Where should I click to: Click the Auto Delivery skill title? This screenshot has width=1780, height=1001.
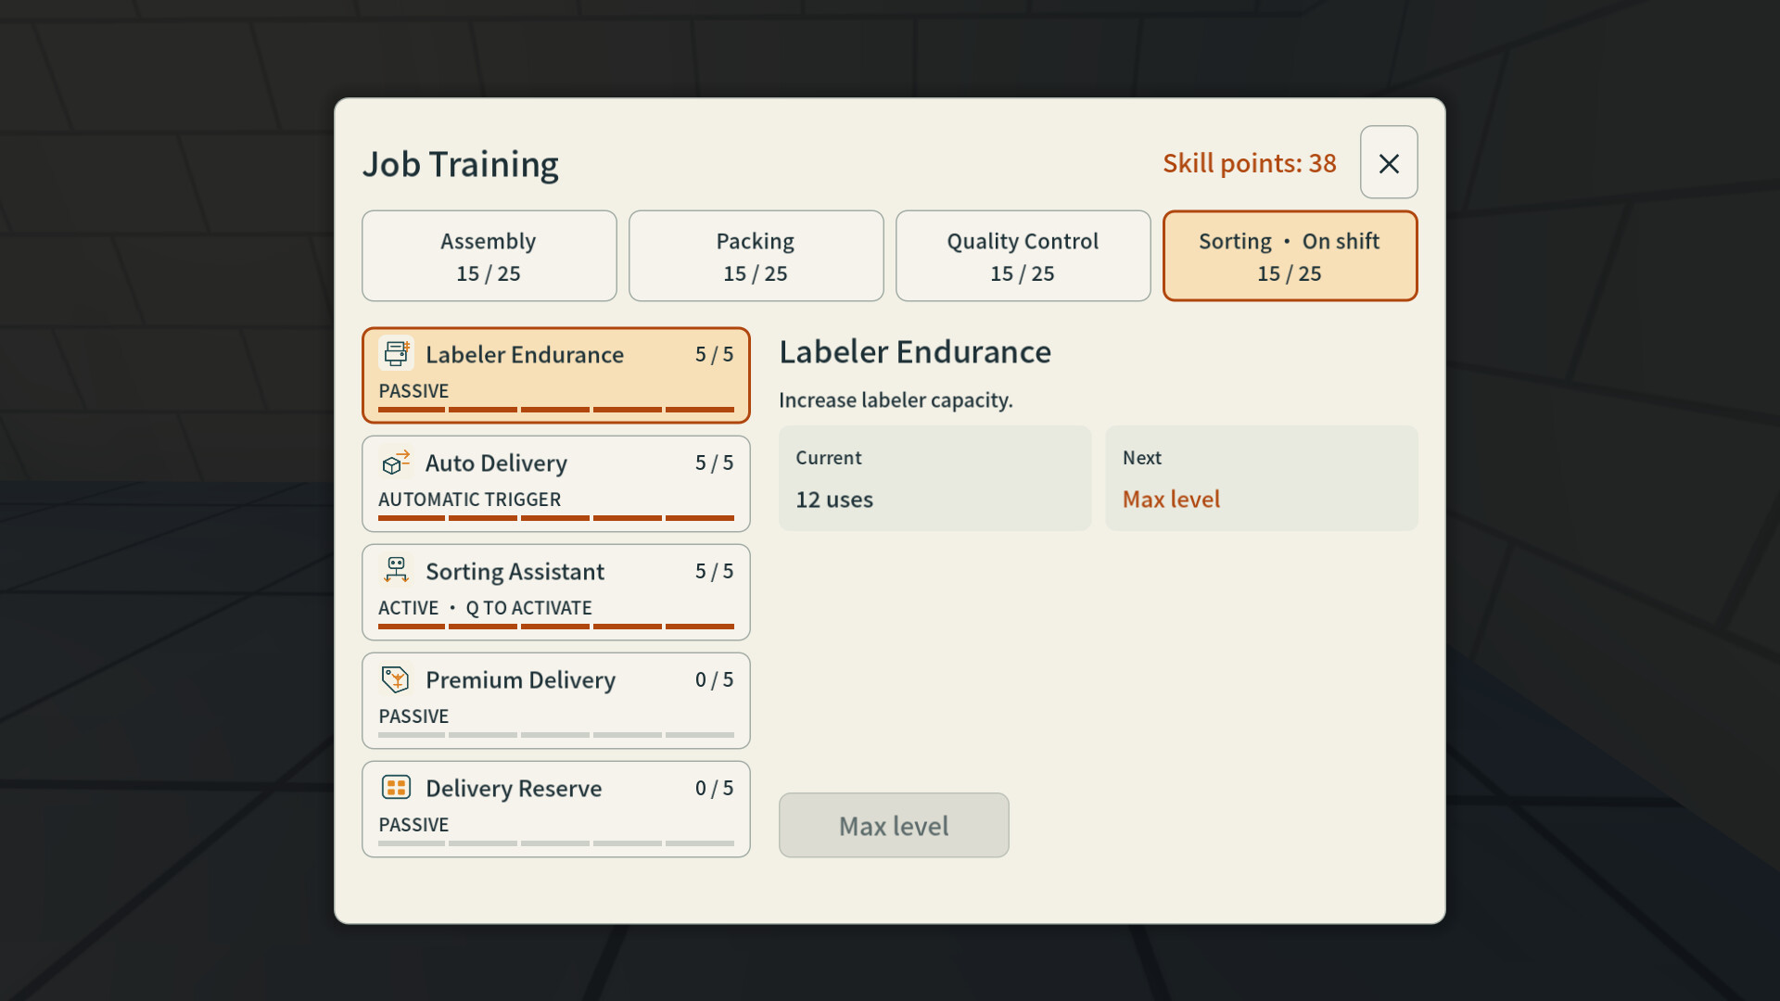[496, 463]
